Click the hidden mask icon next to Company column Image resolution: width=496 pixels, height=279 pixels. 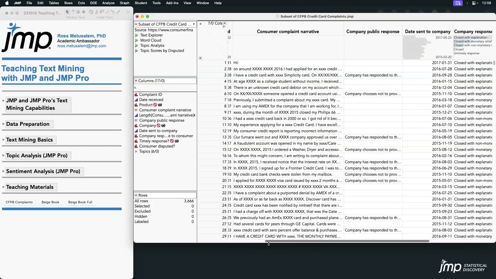tap(163, 126)
